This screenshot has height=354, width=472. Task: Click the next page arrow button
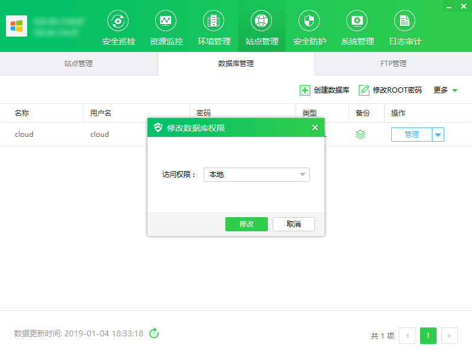[x=450, y=336]
